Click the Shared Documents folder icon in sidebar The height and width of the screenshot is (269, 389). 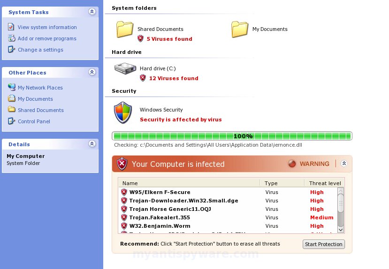[x=11, y=109]
